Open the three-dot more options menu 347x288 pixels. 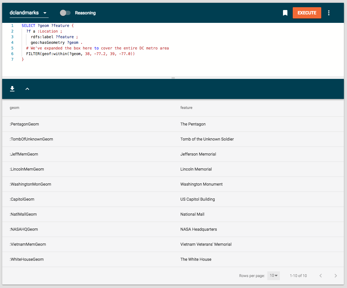[x=328, y=13]
